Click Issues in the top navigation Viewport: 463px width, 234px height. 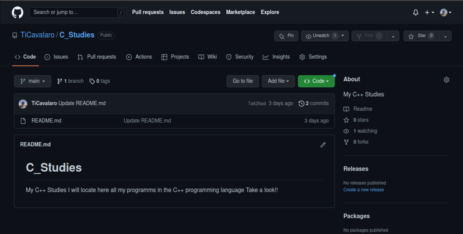pyautogui.click(x=177, y=12)
